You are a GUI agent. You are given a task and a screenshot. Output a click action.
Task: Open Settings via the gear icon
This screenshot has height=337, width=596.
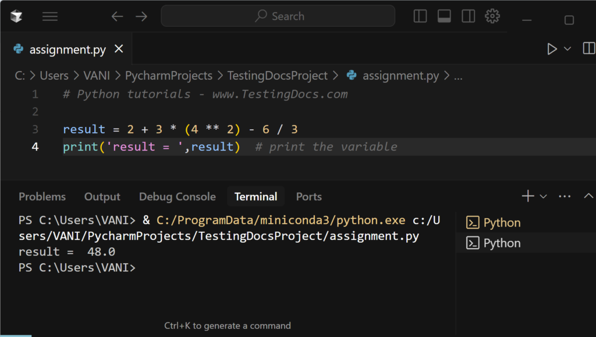(x=492, y=16)
